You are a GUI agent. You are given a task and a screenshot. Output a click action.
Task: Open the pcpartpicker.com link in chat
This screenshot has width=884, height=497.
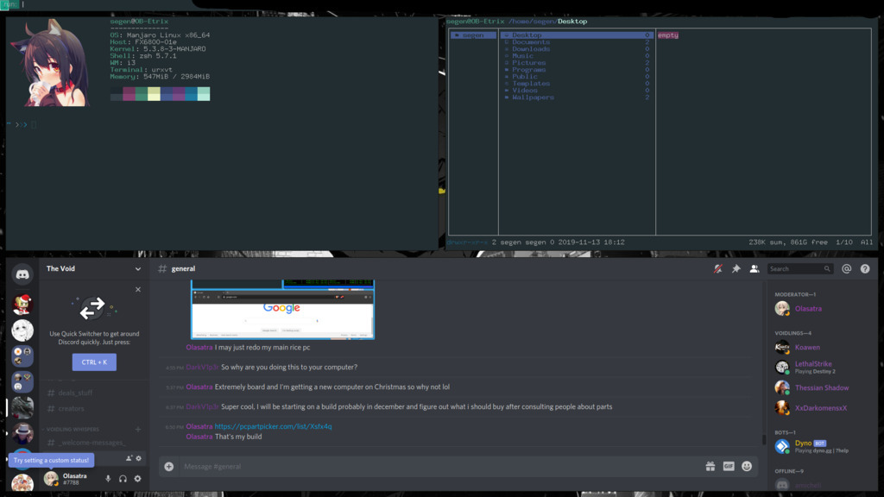[273, 426]
